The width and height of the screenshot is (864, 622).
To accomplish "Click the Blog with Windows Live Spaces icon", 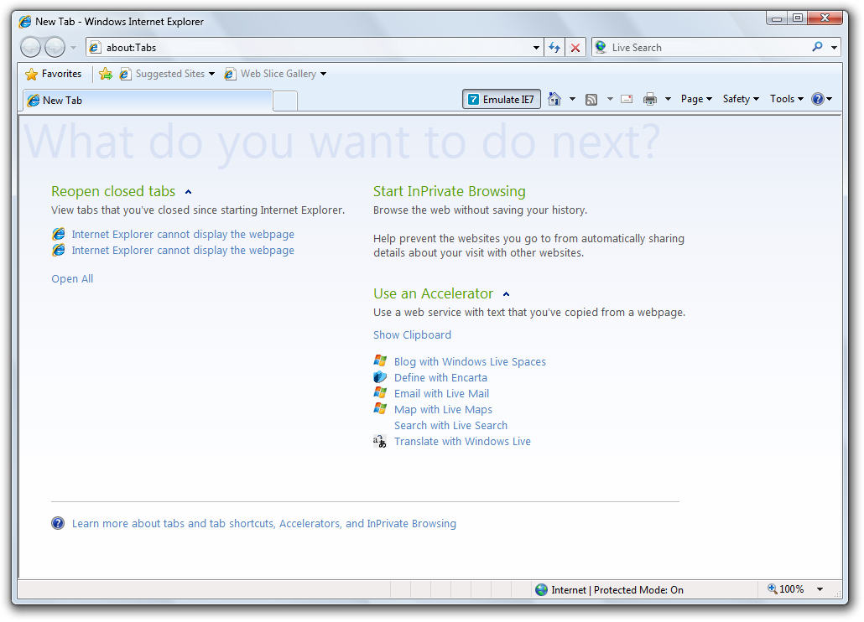I will (380, 361).
